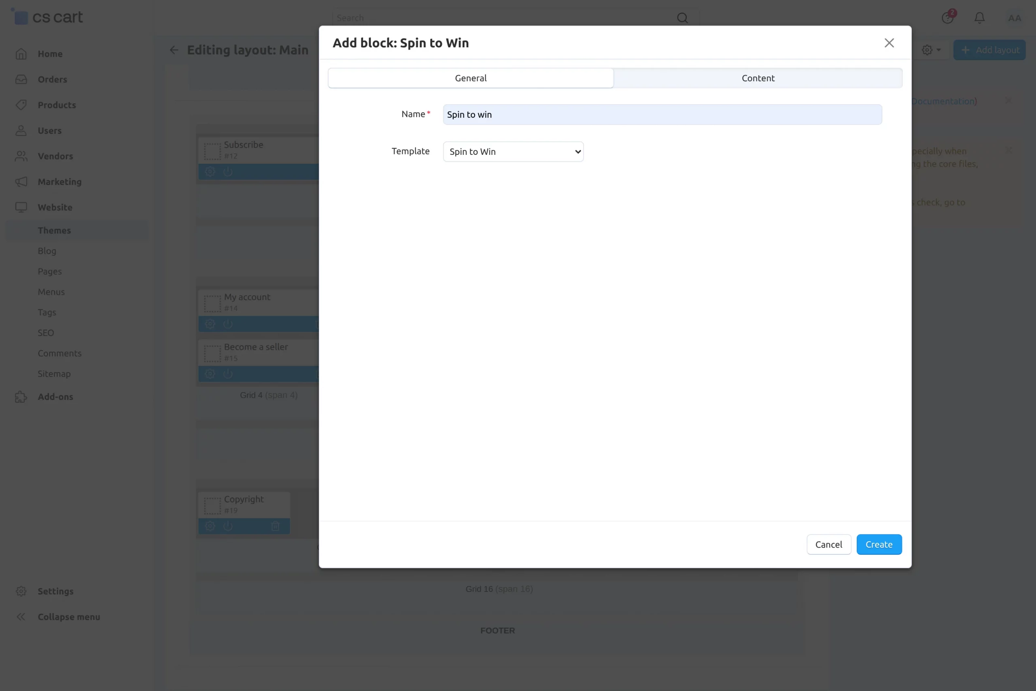The width and height of the screenshot is (1036, 691).
Task: Open Users in the sidebar
Action: coord(49,131)
